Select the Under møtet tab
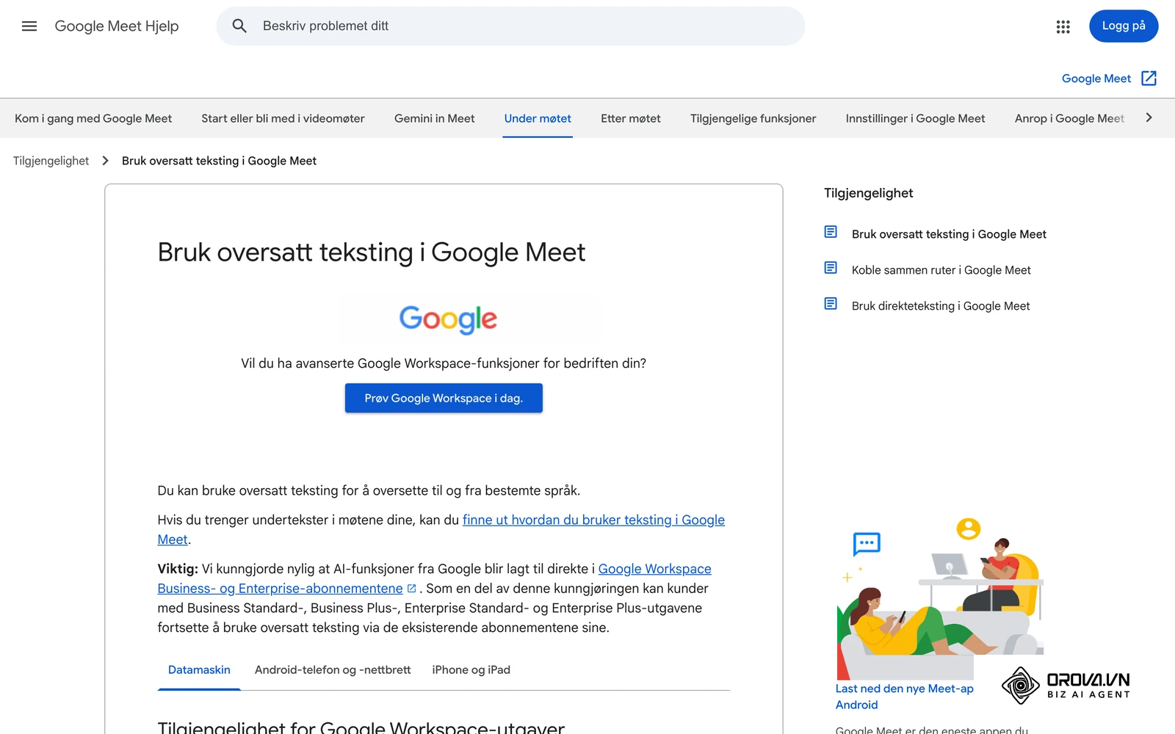Image resolution: width=1175 pixels, height=734 pixels. point(538,118)
